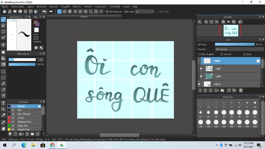The height and width of the screenshot is (149, 265).
Task: Enable the crisscross grid snap
Action: [x=70, y=11]
